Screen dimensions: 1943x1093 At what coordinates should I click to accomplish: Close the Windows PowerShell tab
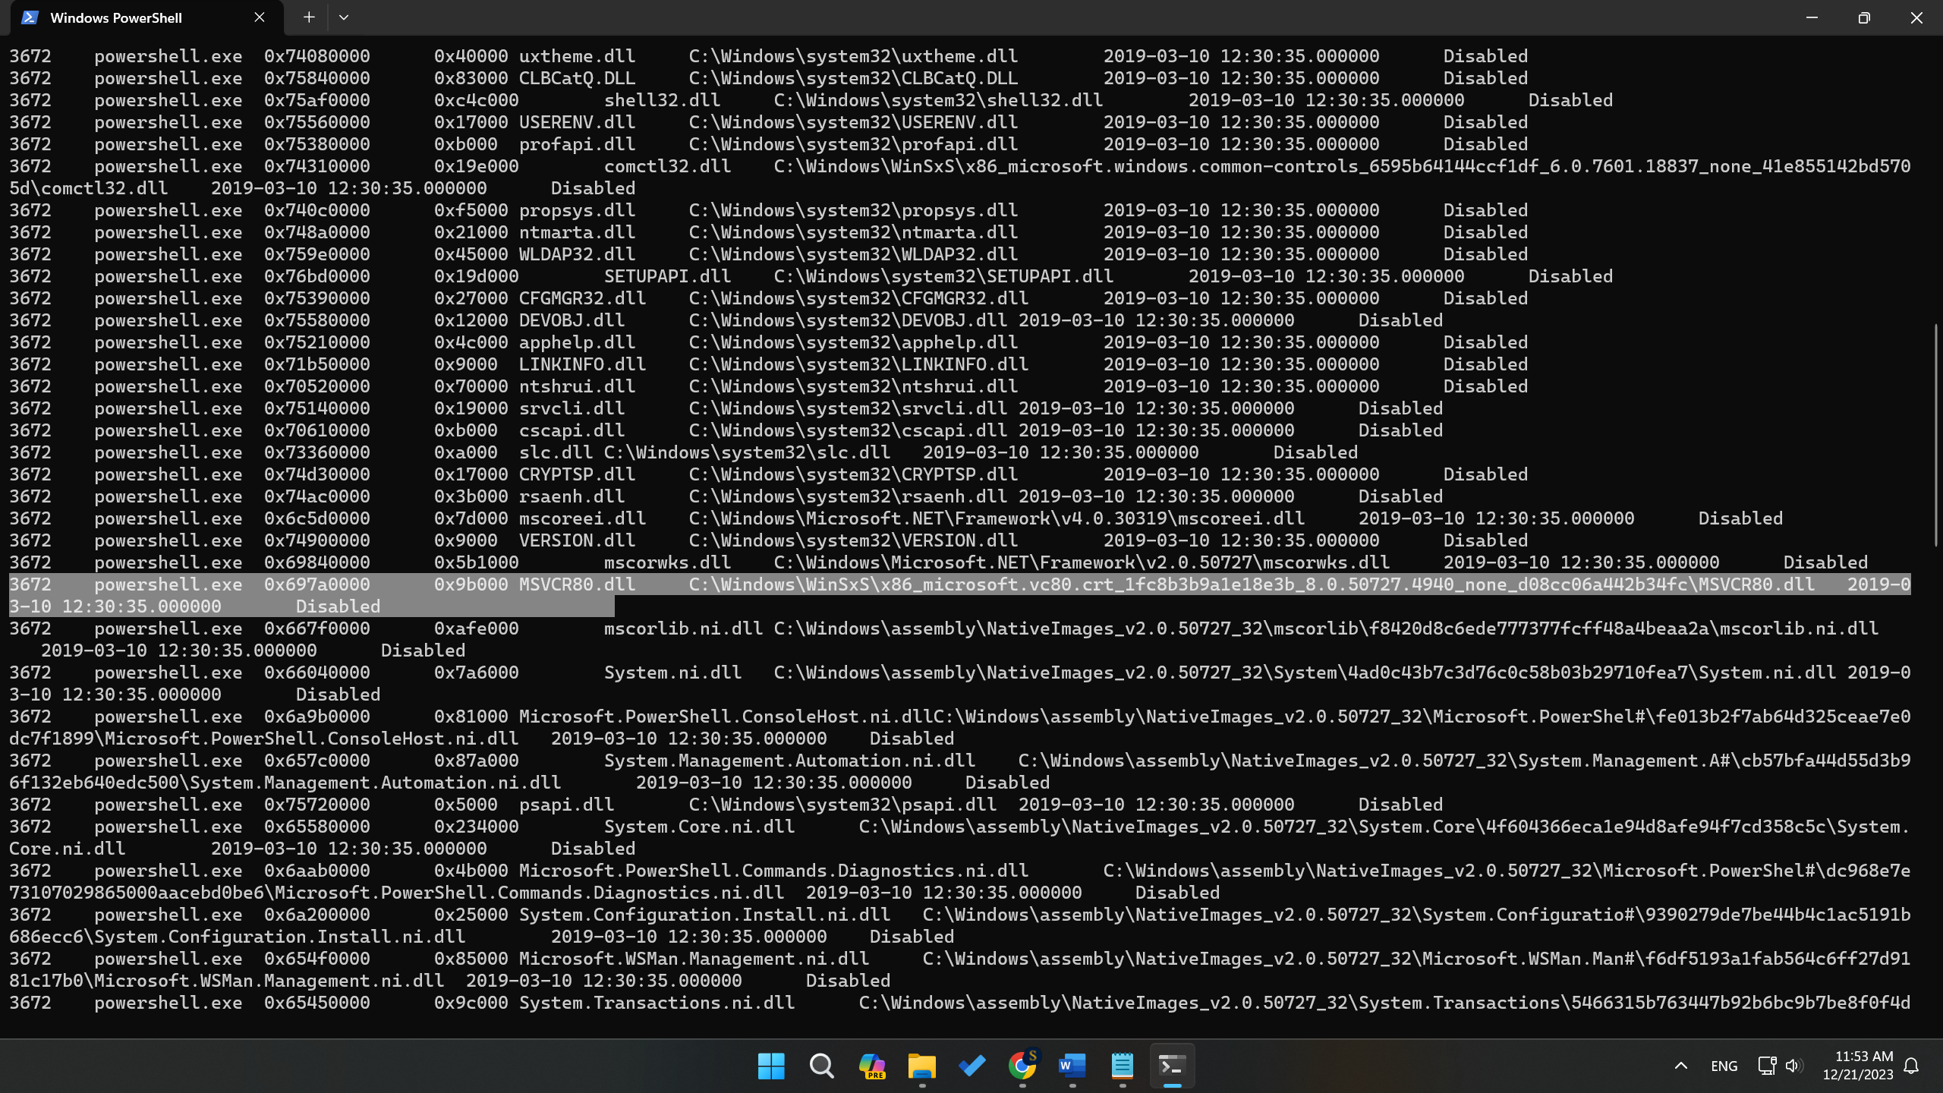[x=260, y=17]
